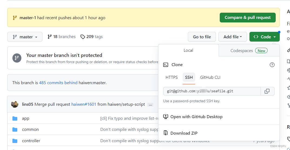Click the common folder icon
The height and width of the screenshot is (150, 290).
click(x=15, y=129)
